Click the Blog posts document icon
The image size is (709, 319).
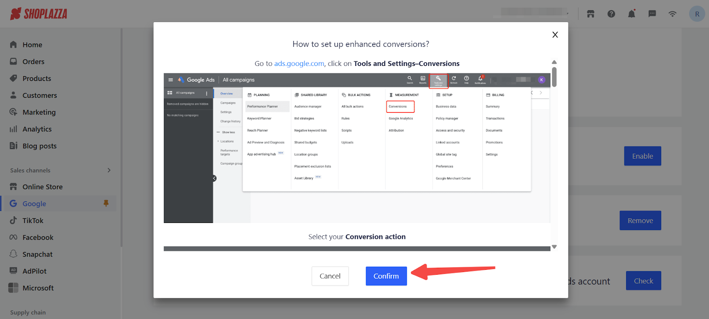13,146
